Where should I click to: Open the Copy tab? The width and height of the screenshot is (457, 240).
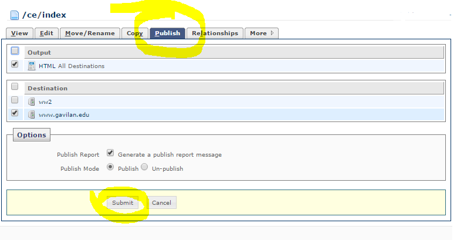tap(135, 33)
